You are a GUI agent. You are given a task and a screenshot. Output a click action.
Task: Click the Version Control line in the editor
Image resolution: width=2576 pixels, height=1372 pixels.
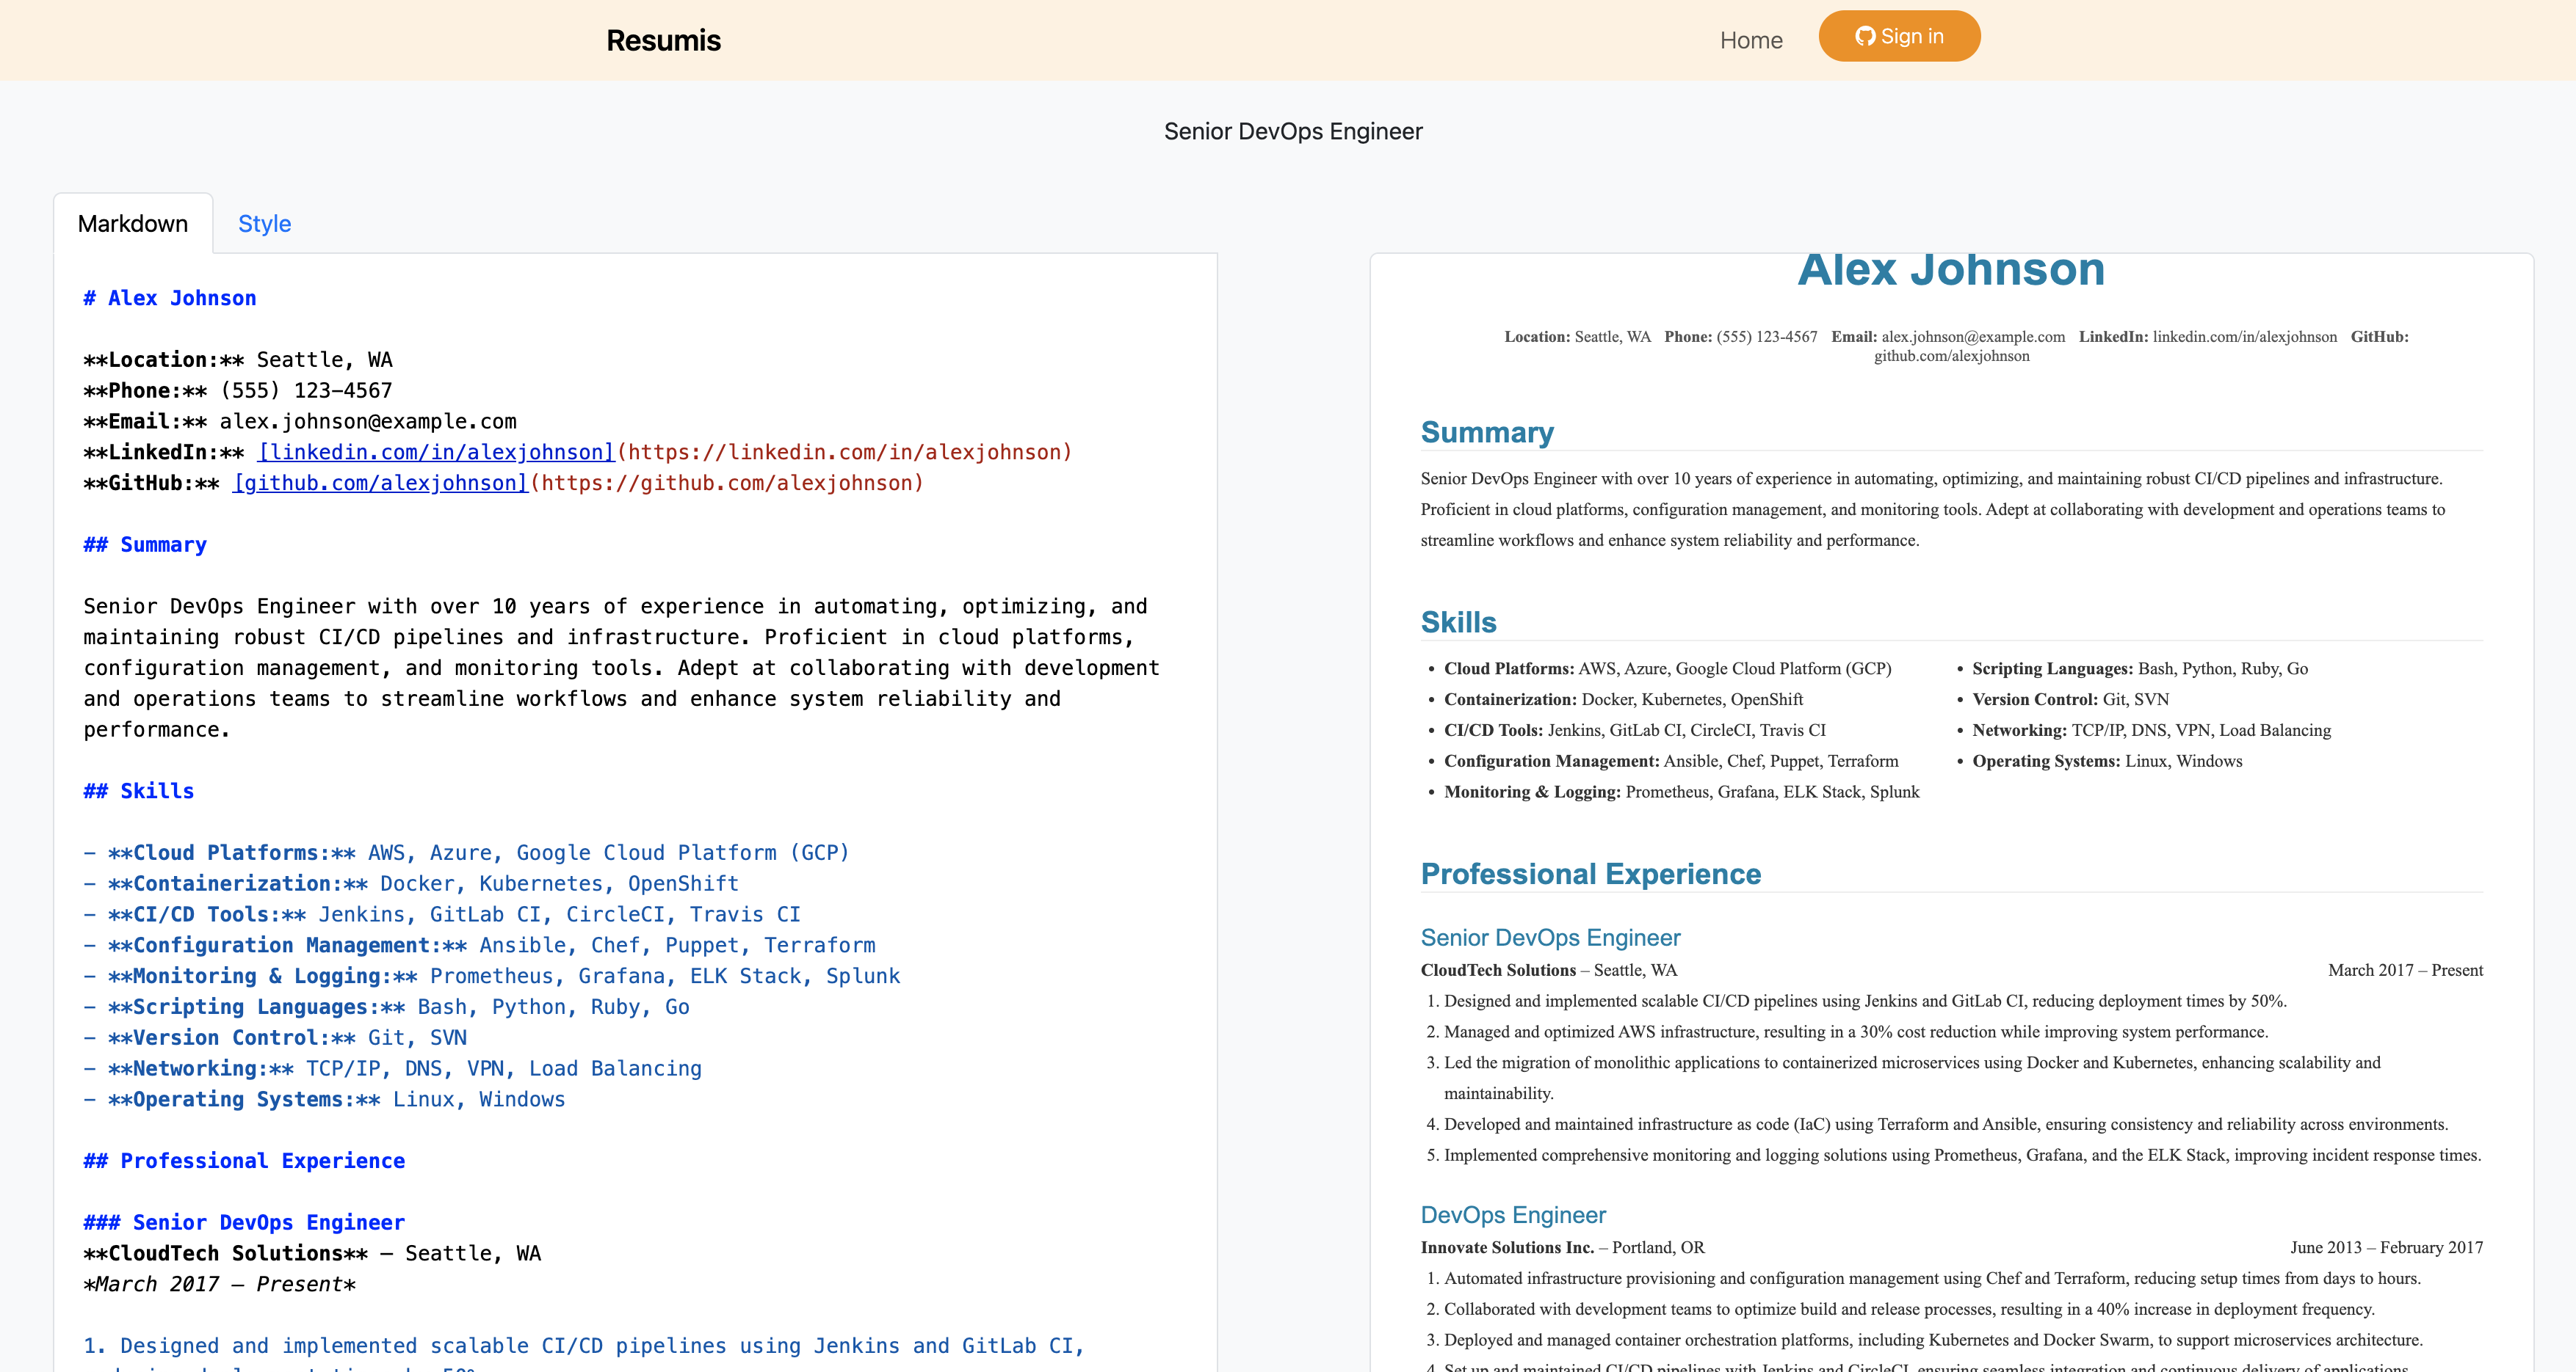tap(275, 1037)
